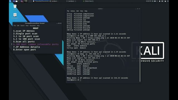Screen dimensions: 178x100
Task: Click terminal line '33450/tcp open unknown'
Action: pyautogui.click(x=78, y=70)
